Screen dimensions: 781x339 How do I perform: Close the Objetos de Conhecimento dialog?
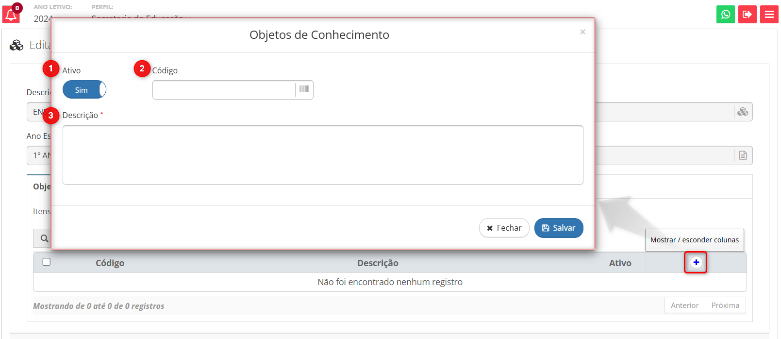click(582, 32)
